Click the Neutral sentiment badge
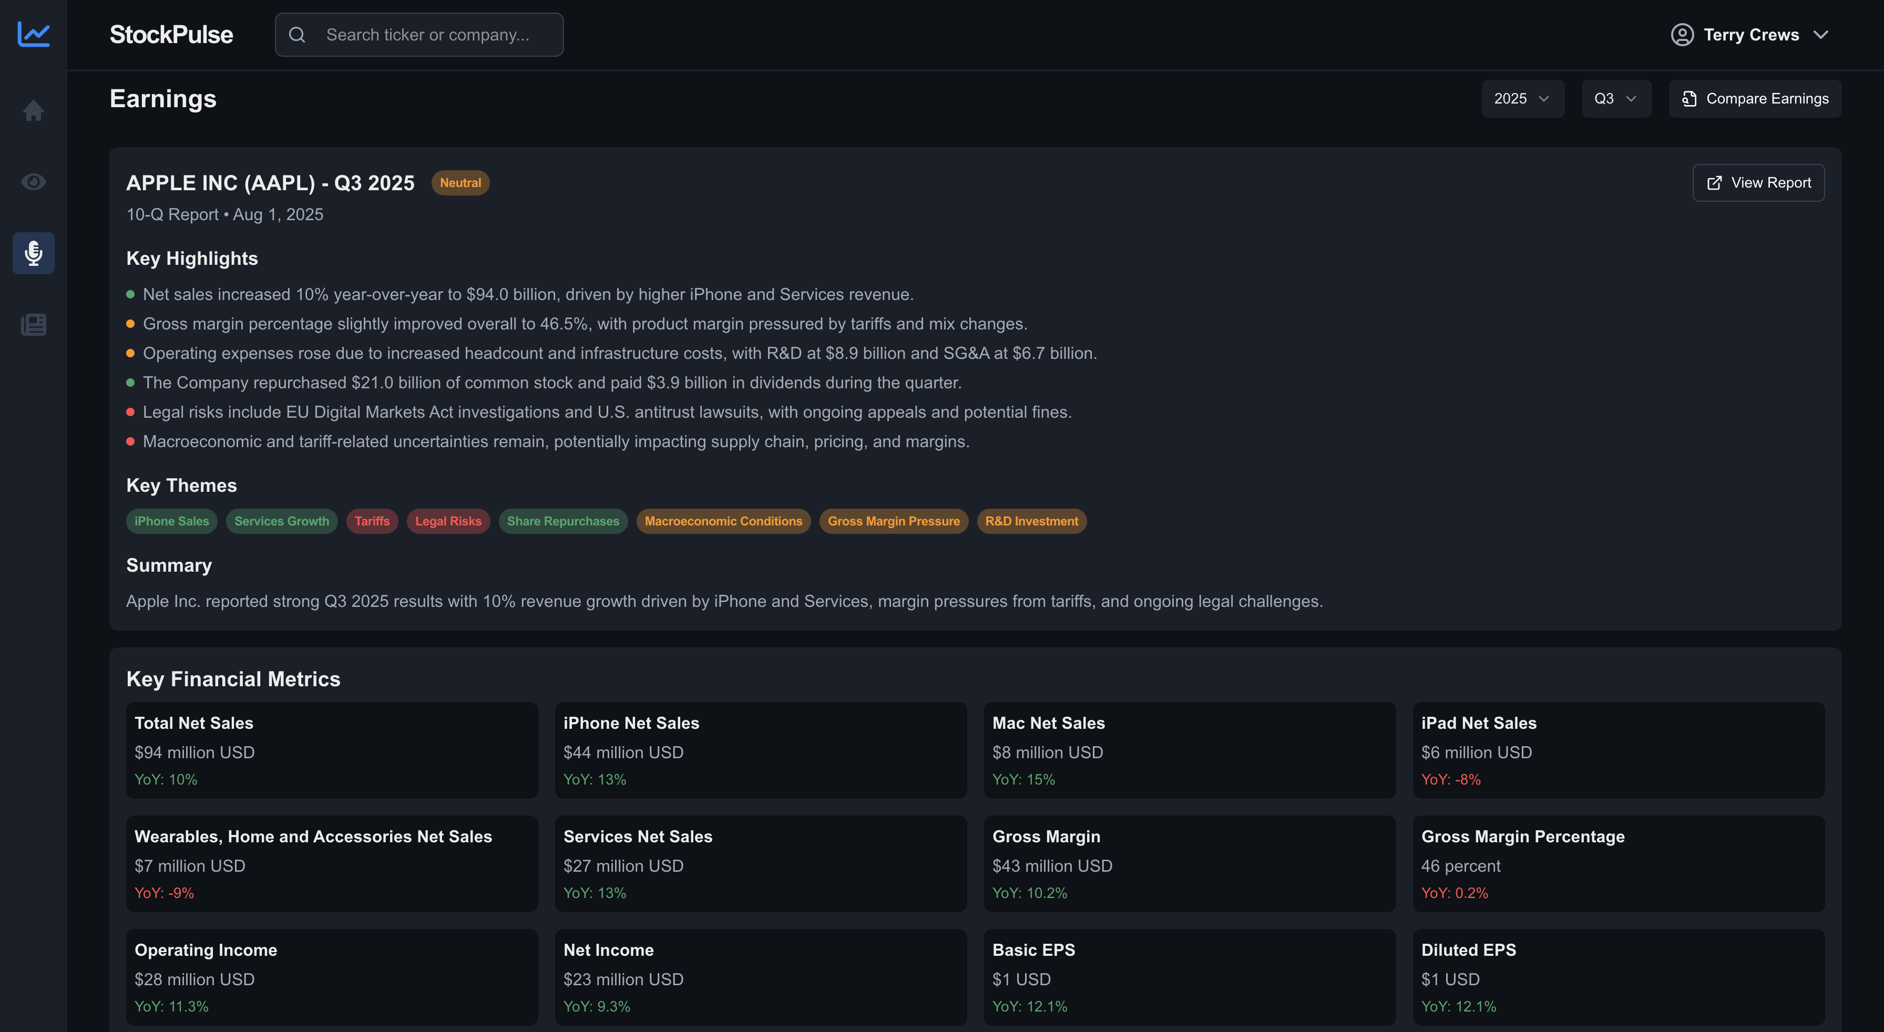 460,183
